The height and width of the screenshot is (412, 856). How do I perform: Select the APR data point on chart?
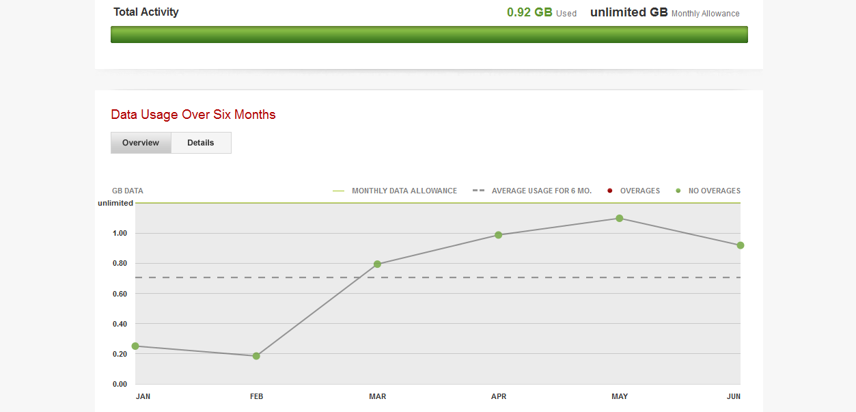point(499,235)
